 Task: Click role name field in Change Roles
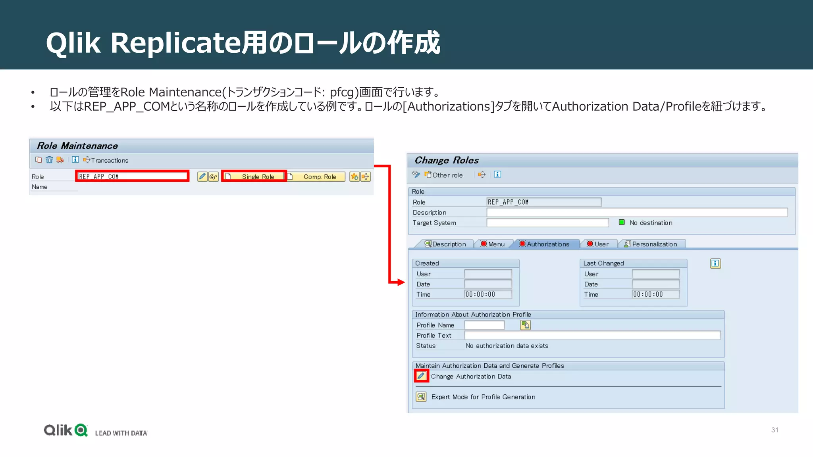click(544, 202)
